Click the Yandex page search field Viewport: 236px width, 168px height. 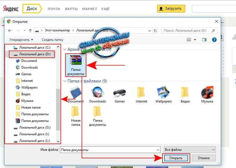point(214,9)
